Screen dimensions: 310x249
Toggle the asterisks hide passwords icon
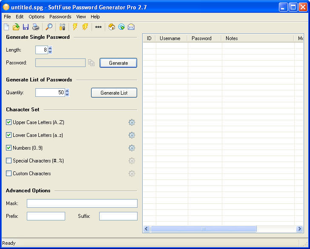pos(98,27)
